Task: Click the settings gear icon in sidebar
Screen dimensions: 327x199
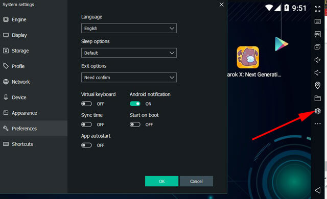Action: coord(317,111)
